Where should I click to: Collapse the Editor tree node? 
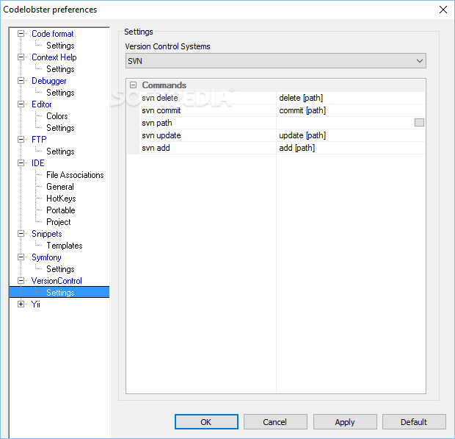click(x=21, y=104)
